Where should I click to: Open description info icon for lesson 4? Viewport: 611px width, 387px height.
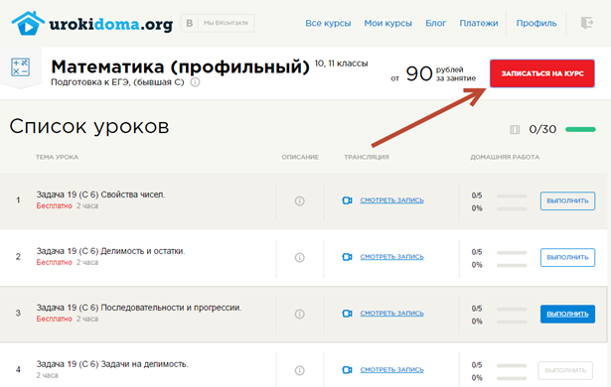click(x=299, y=370)
